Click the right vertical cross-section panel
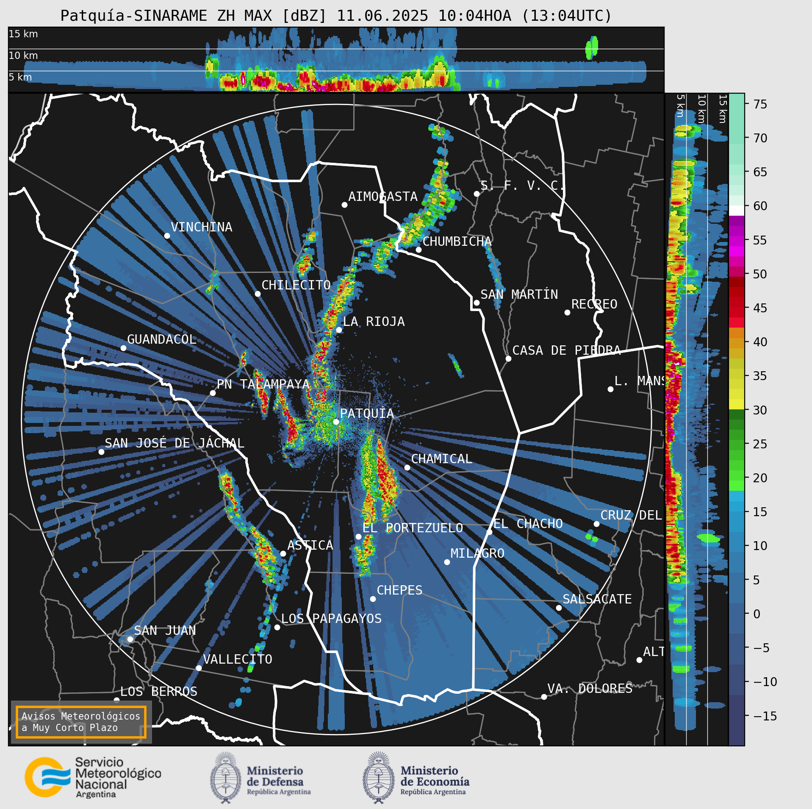812x809 pixels. click(697, 420)
